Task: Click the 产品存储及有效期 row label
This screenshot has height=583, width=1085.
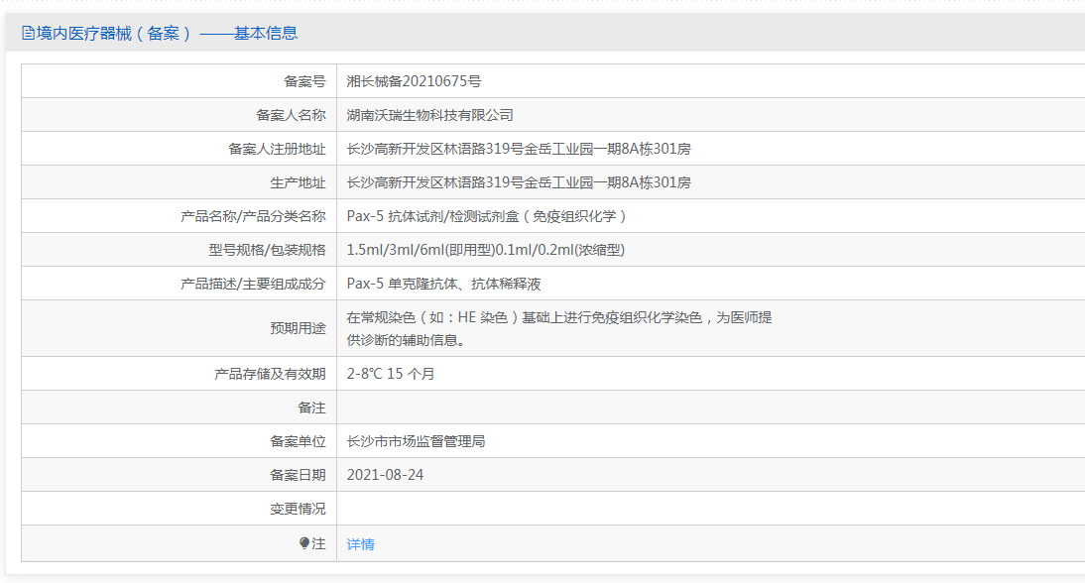Action: point(270,374)
